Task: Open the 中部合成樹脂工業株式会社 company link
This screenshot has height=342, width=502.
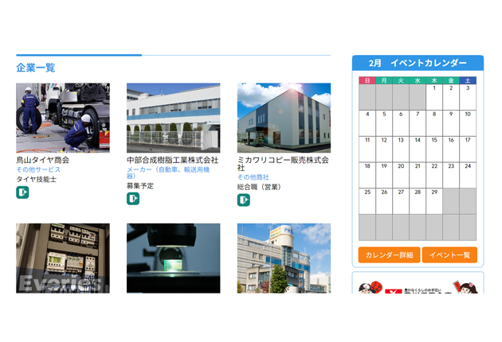Action: [x=172, y=160]
